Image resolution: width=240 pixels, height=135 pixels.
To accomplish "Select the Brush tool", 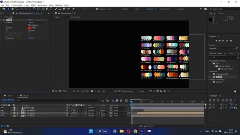I will pos(56,9).
